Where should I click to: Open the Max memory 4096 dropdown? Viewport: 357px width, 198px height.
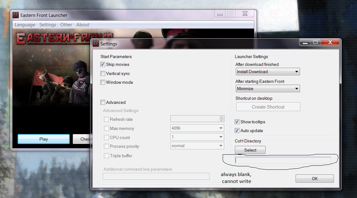197,128
